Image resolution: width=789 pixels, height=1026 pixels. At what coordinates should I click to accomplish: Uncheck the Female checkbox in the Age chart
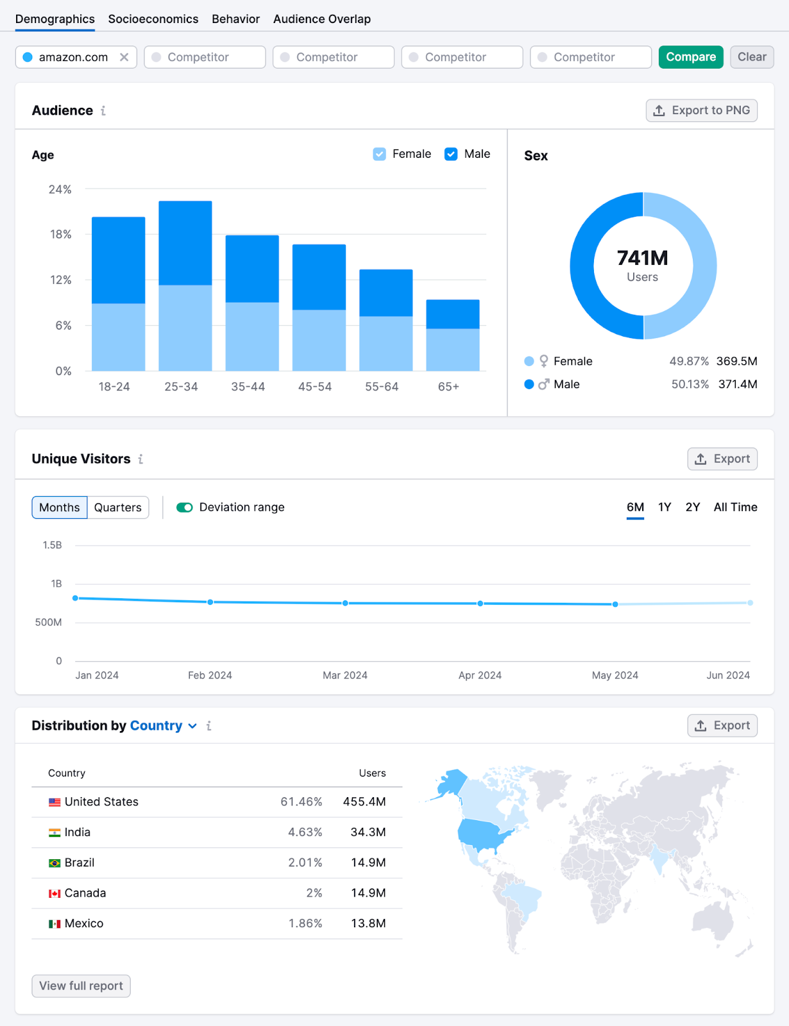(x=380, y=154)
